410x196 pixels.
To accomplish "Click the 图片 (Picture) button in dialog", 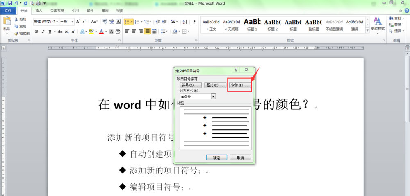I will (x=215, y=86).
